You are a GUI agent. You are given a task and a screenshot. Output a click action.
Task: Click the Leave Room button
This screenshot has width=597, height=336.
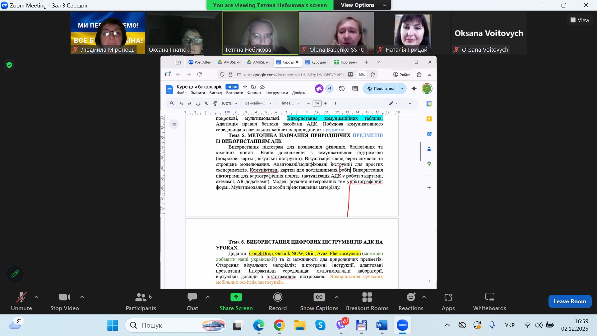pyautogui.click(x=570, y=301)
